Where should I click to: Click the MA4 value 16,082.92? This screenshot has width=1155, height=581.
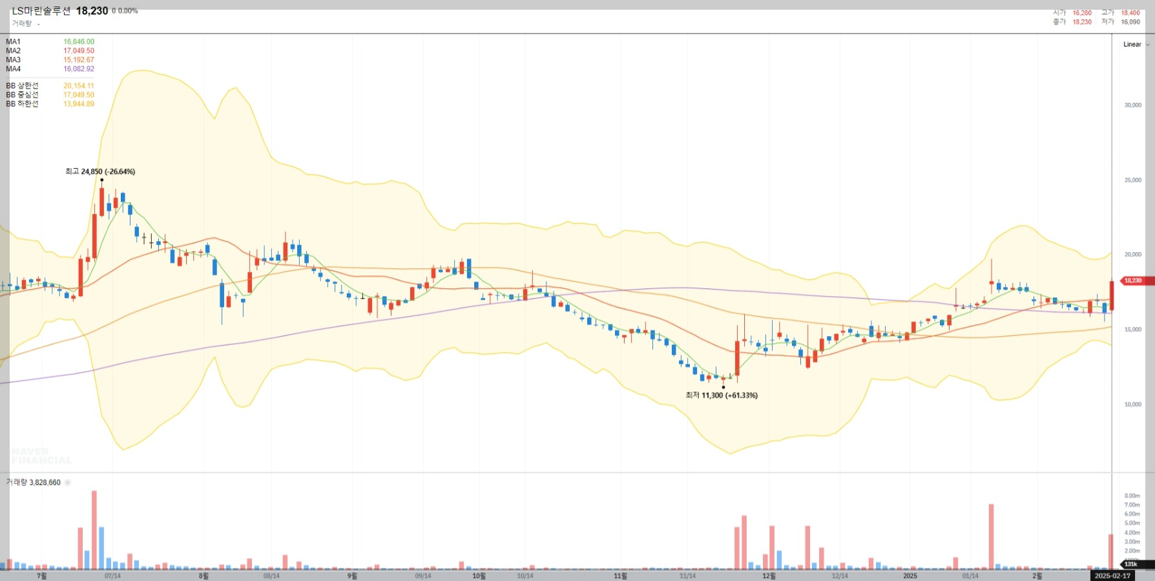point(79,69)
